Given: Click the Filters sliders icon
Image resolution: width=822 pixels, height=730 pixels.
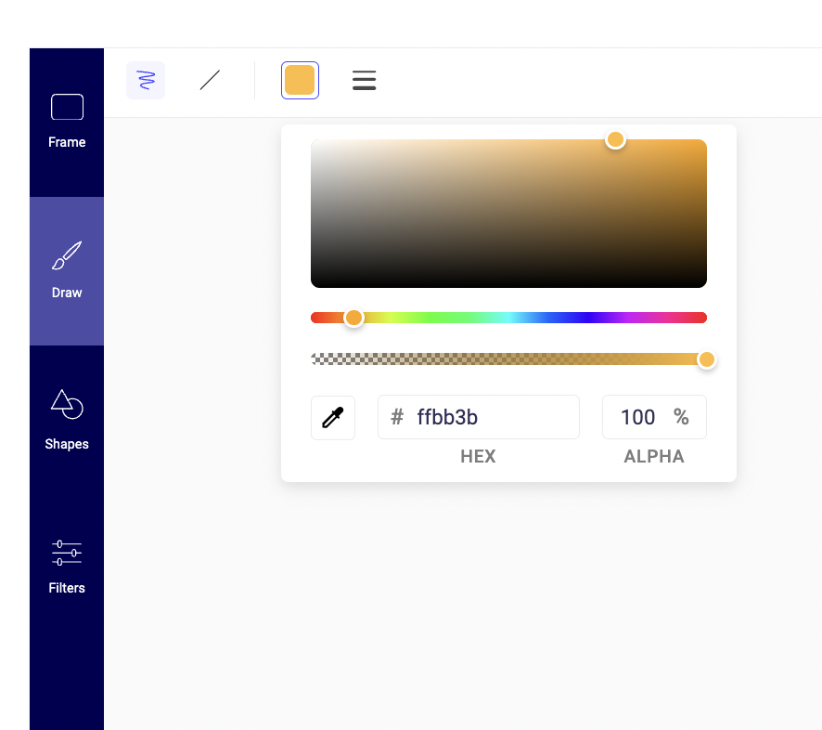Looking at the screenshot, I should click(67, 553).
